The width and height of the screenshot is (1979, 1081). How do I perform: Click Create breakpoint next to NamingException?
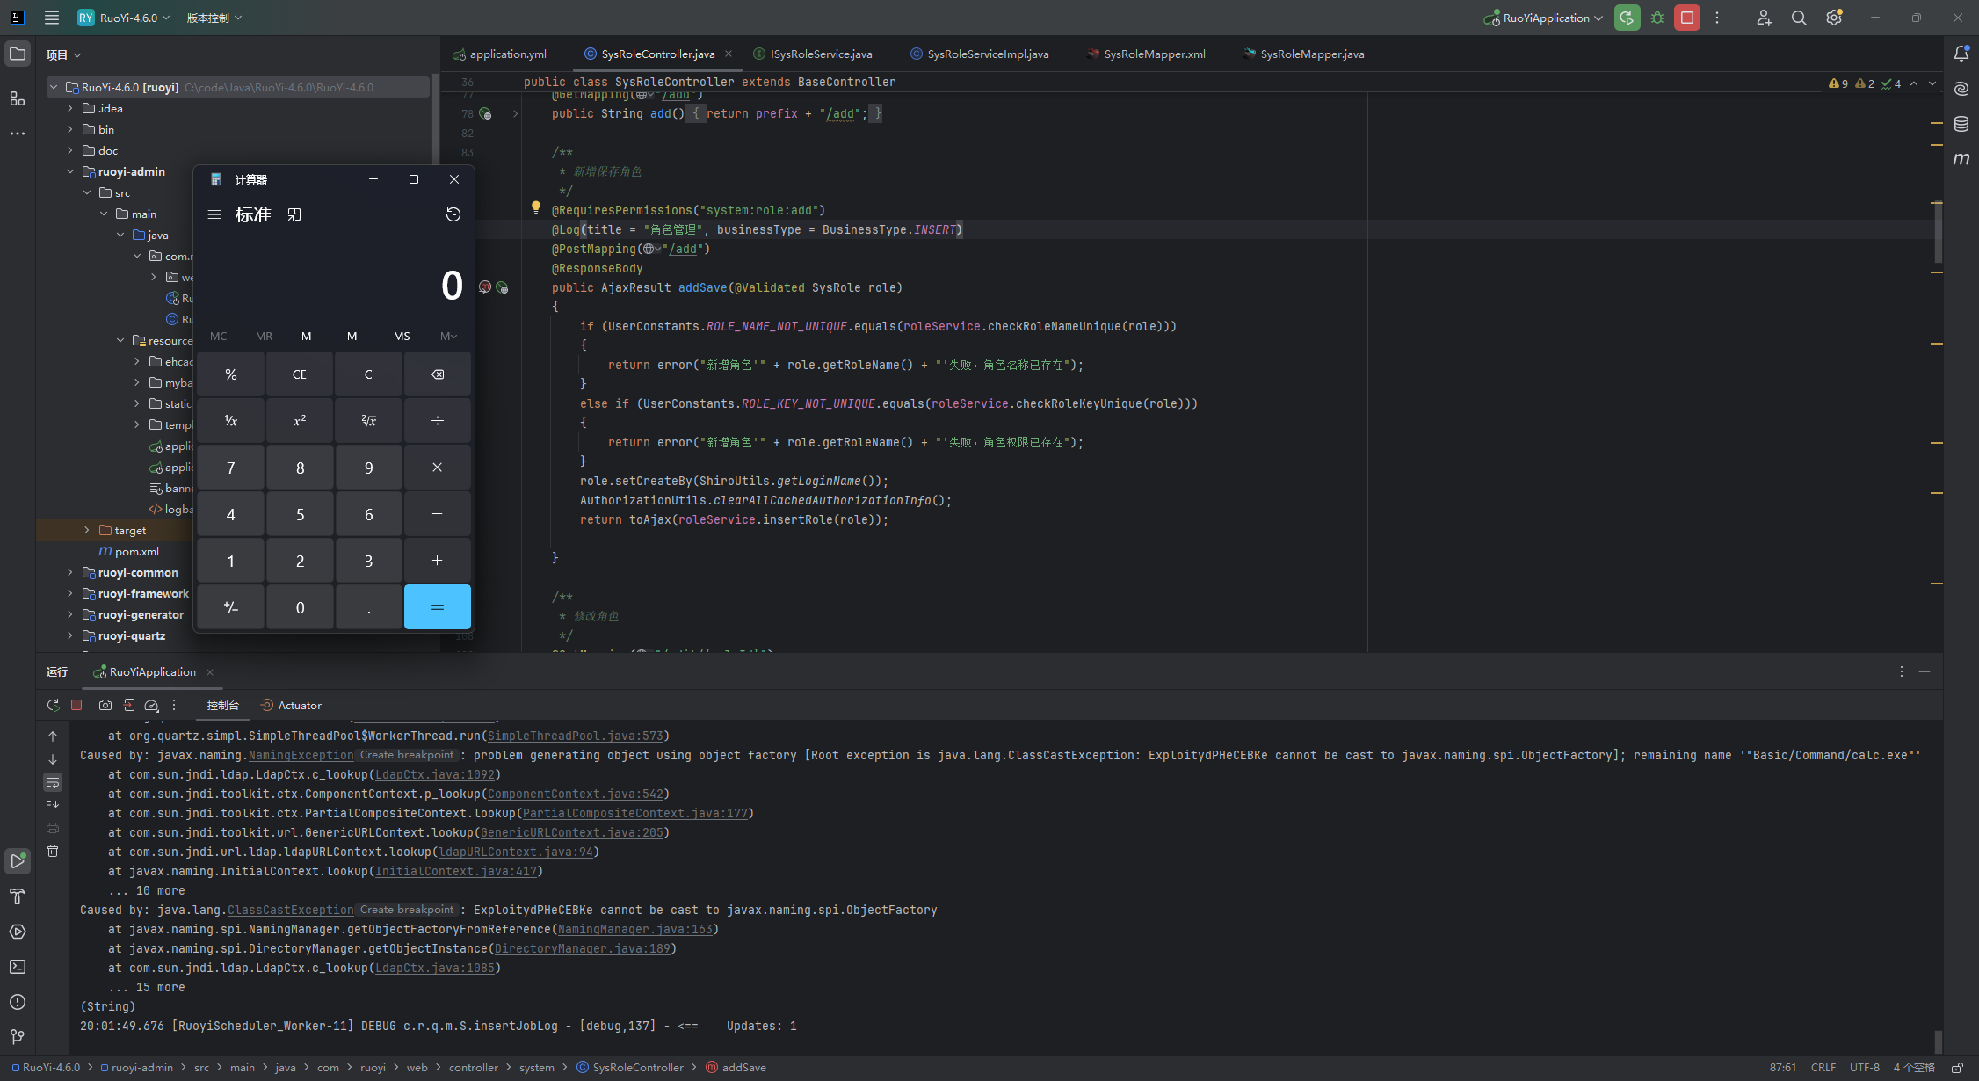[x=407, y=755]
